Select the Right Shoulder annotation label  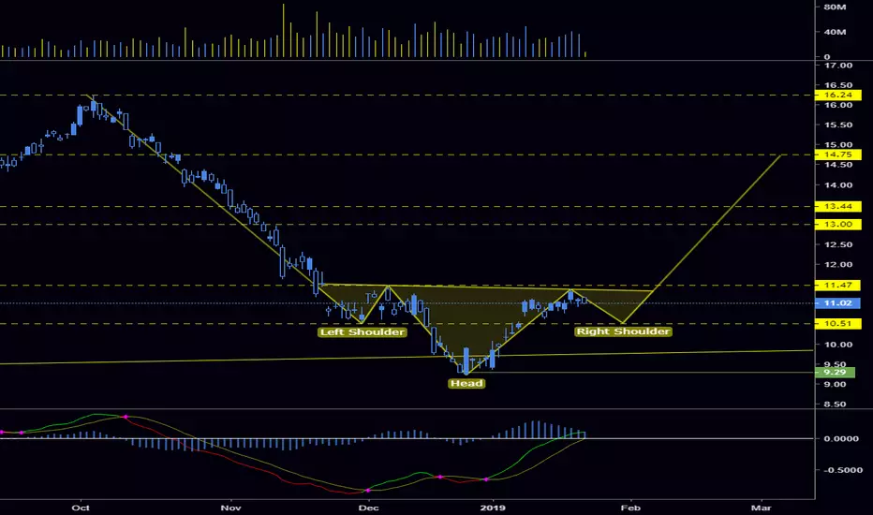click(x=623, y=331)
